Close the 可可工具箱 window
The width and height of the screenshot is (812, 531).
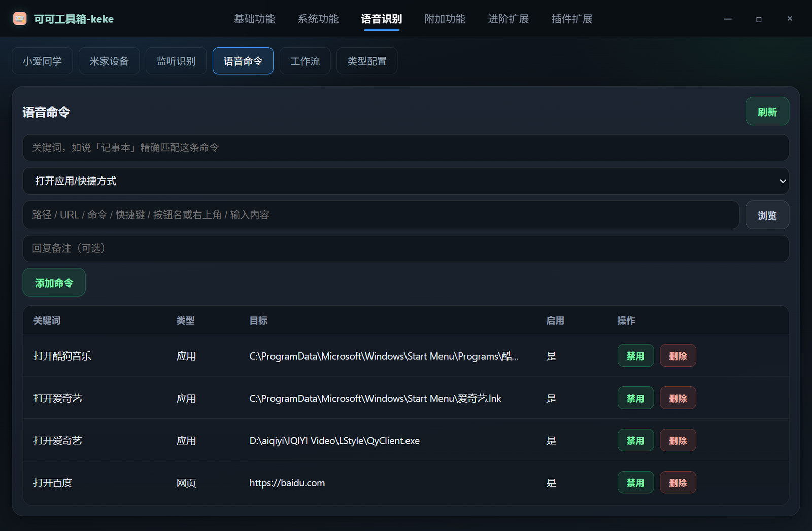[x=790, y=18]
